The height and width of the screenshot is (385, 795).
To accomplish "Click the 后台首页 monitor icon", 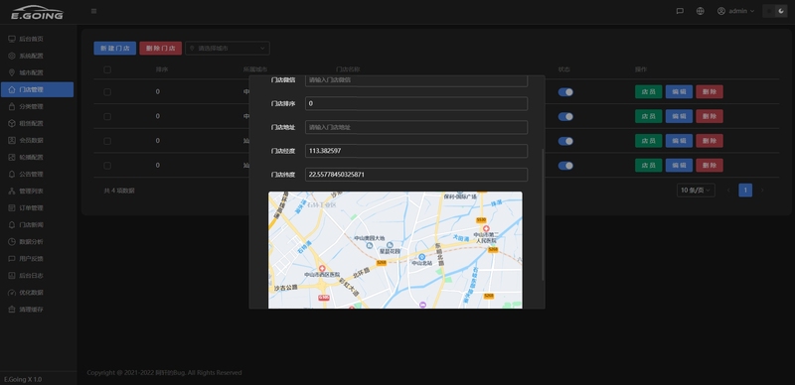I will tap(12, 39).
